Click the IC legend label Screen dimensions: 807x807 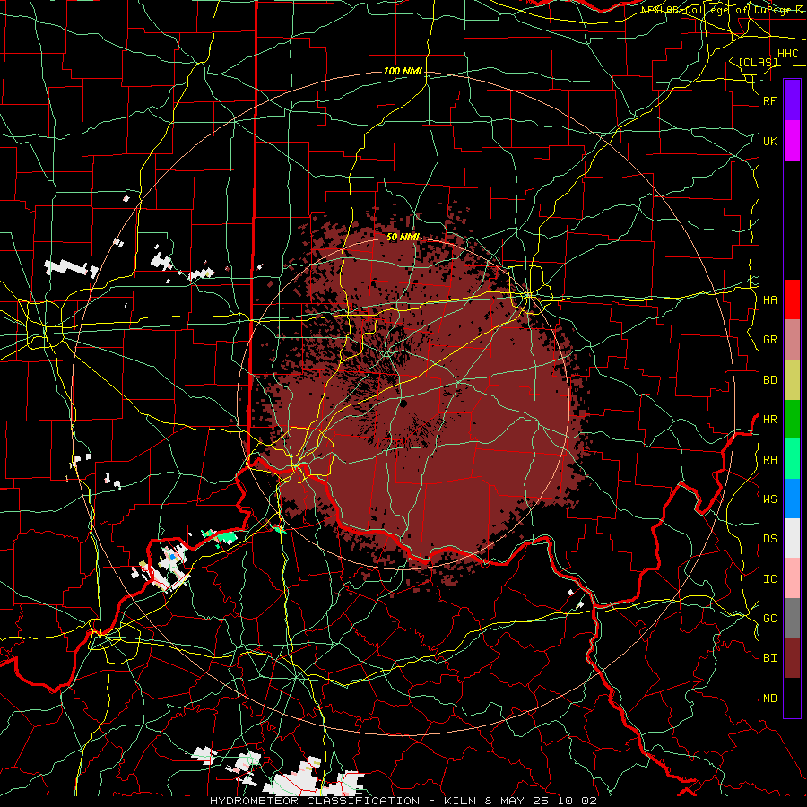click(x=769, y=579)
